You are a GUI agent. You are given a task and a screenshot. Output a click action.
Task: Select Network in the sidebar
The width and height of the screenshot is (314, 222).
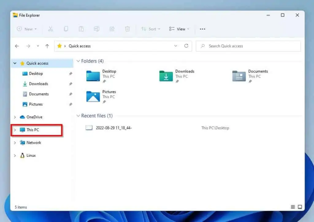[34, 143]
